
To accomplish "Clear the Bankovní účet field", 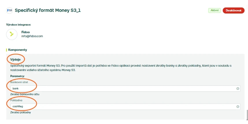I will point(238,89).
